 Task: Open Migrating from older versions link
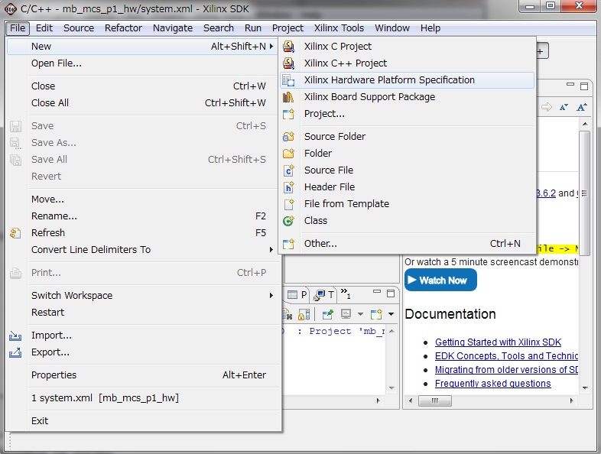pyautogui.click(x=506, y=370)
